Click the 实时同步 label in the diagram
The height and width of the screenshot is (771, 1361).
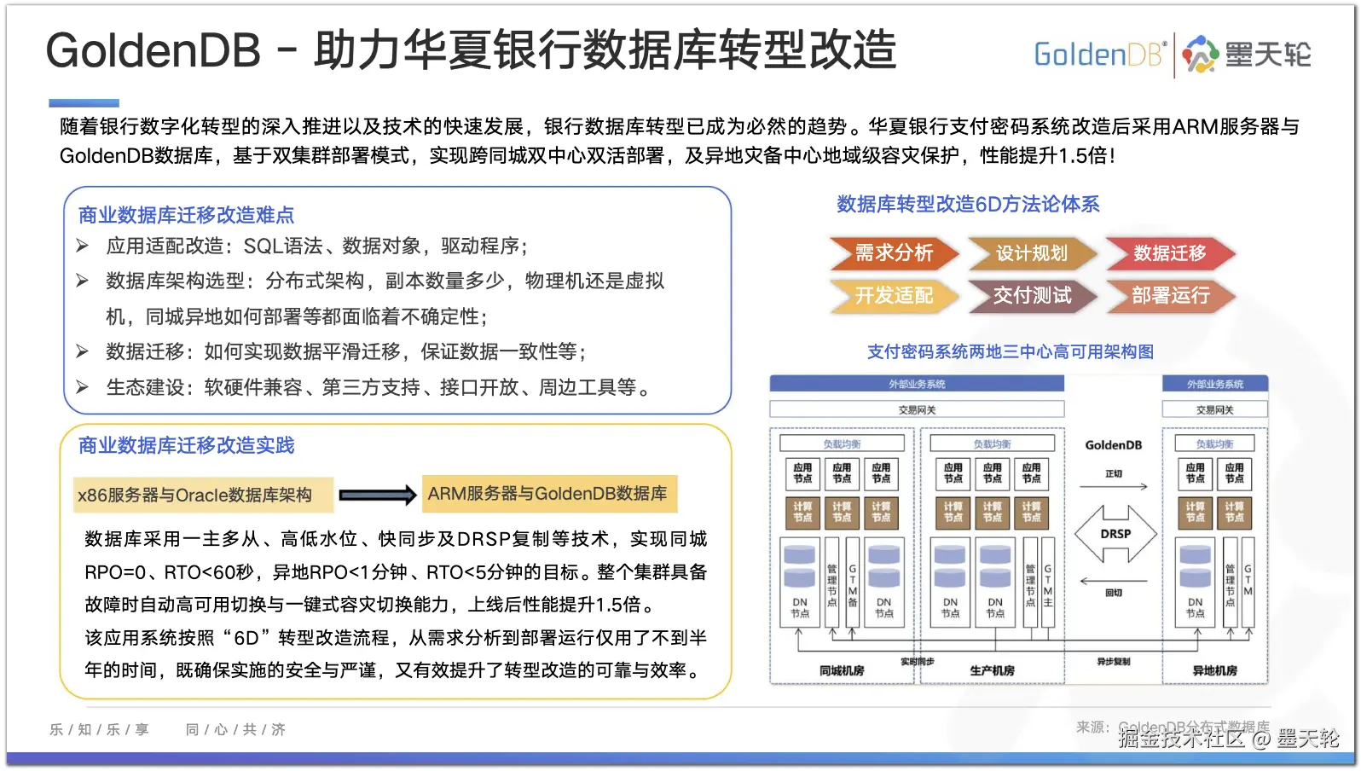918,662
